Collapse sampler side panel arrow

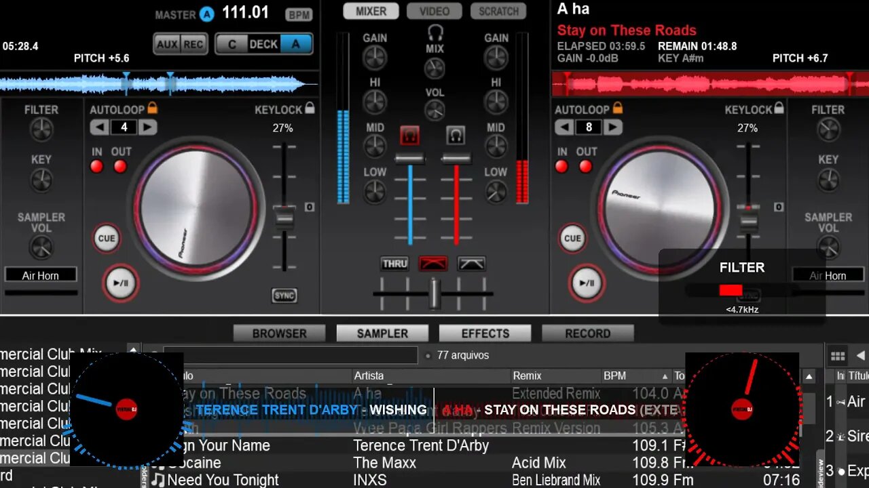[861, 356]
